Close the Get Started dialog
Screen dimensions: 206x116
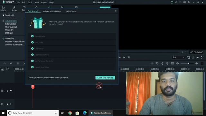point(116,11)
